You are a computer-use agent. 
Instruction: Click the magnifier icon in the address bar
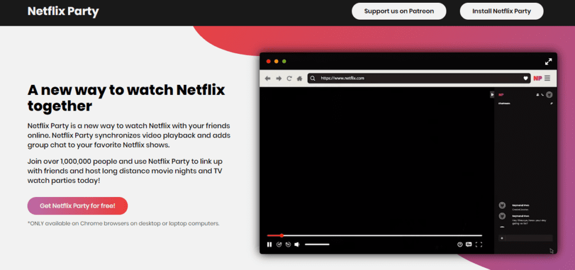(313, 78)
